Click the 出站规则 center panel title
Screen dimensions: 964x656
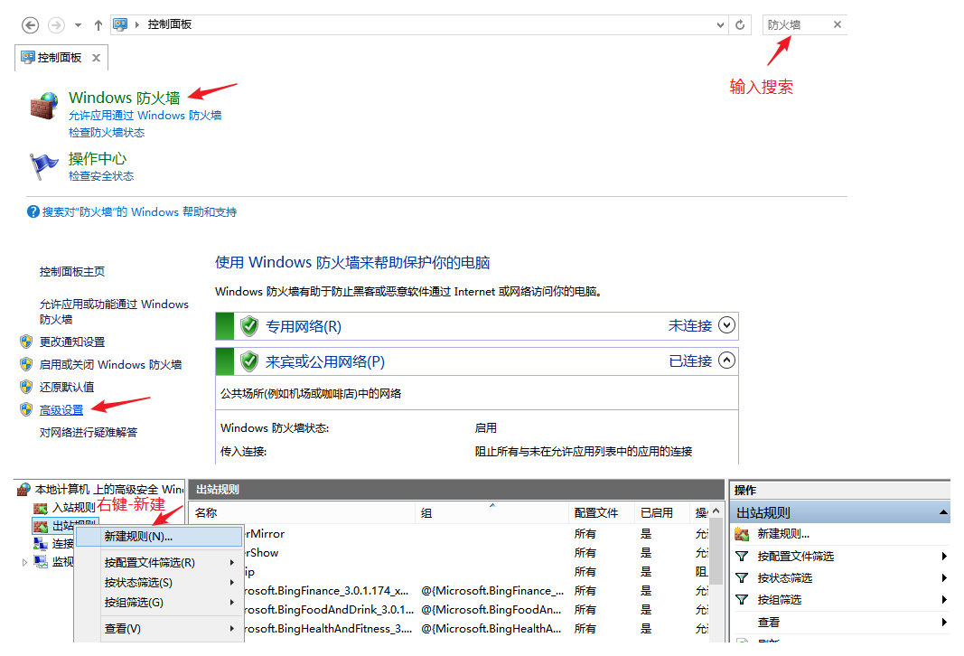pyautogui.click(x=218, y=490)
